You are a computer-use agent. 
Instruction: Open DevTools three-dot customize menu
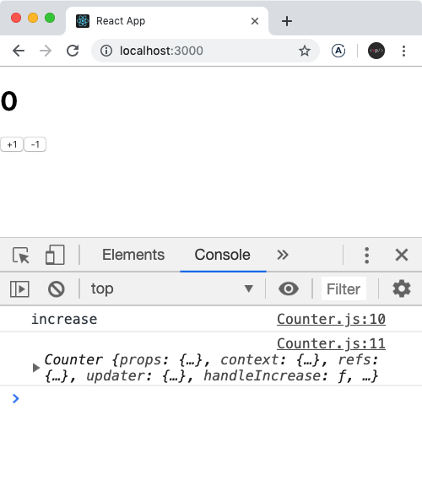366,255
